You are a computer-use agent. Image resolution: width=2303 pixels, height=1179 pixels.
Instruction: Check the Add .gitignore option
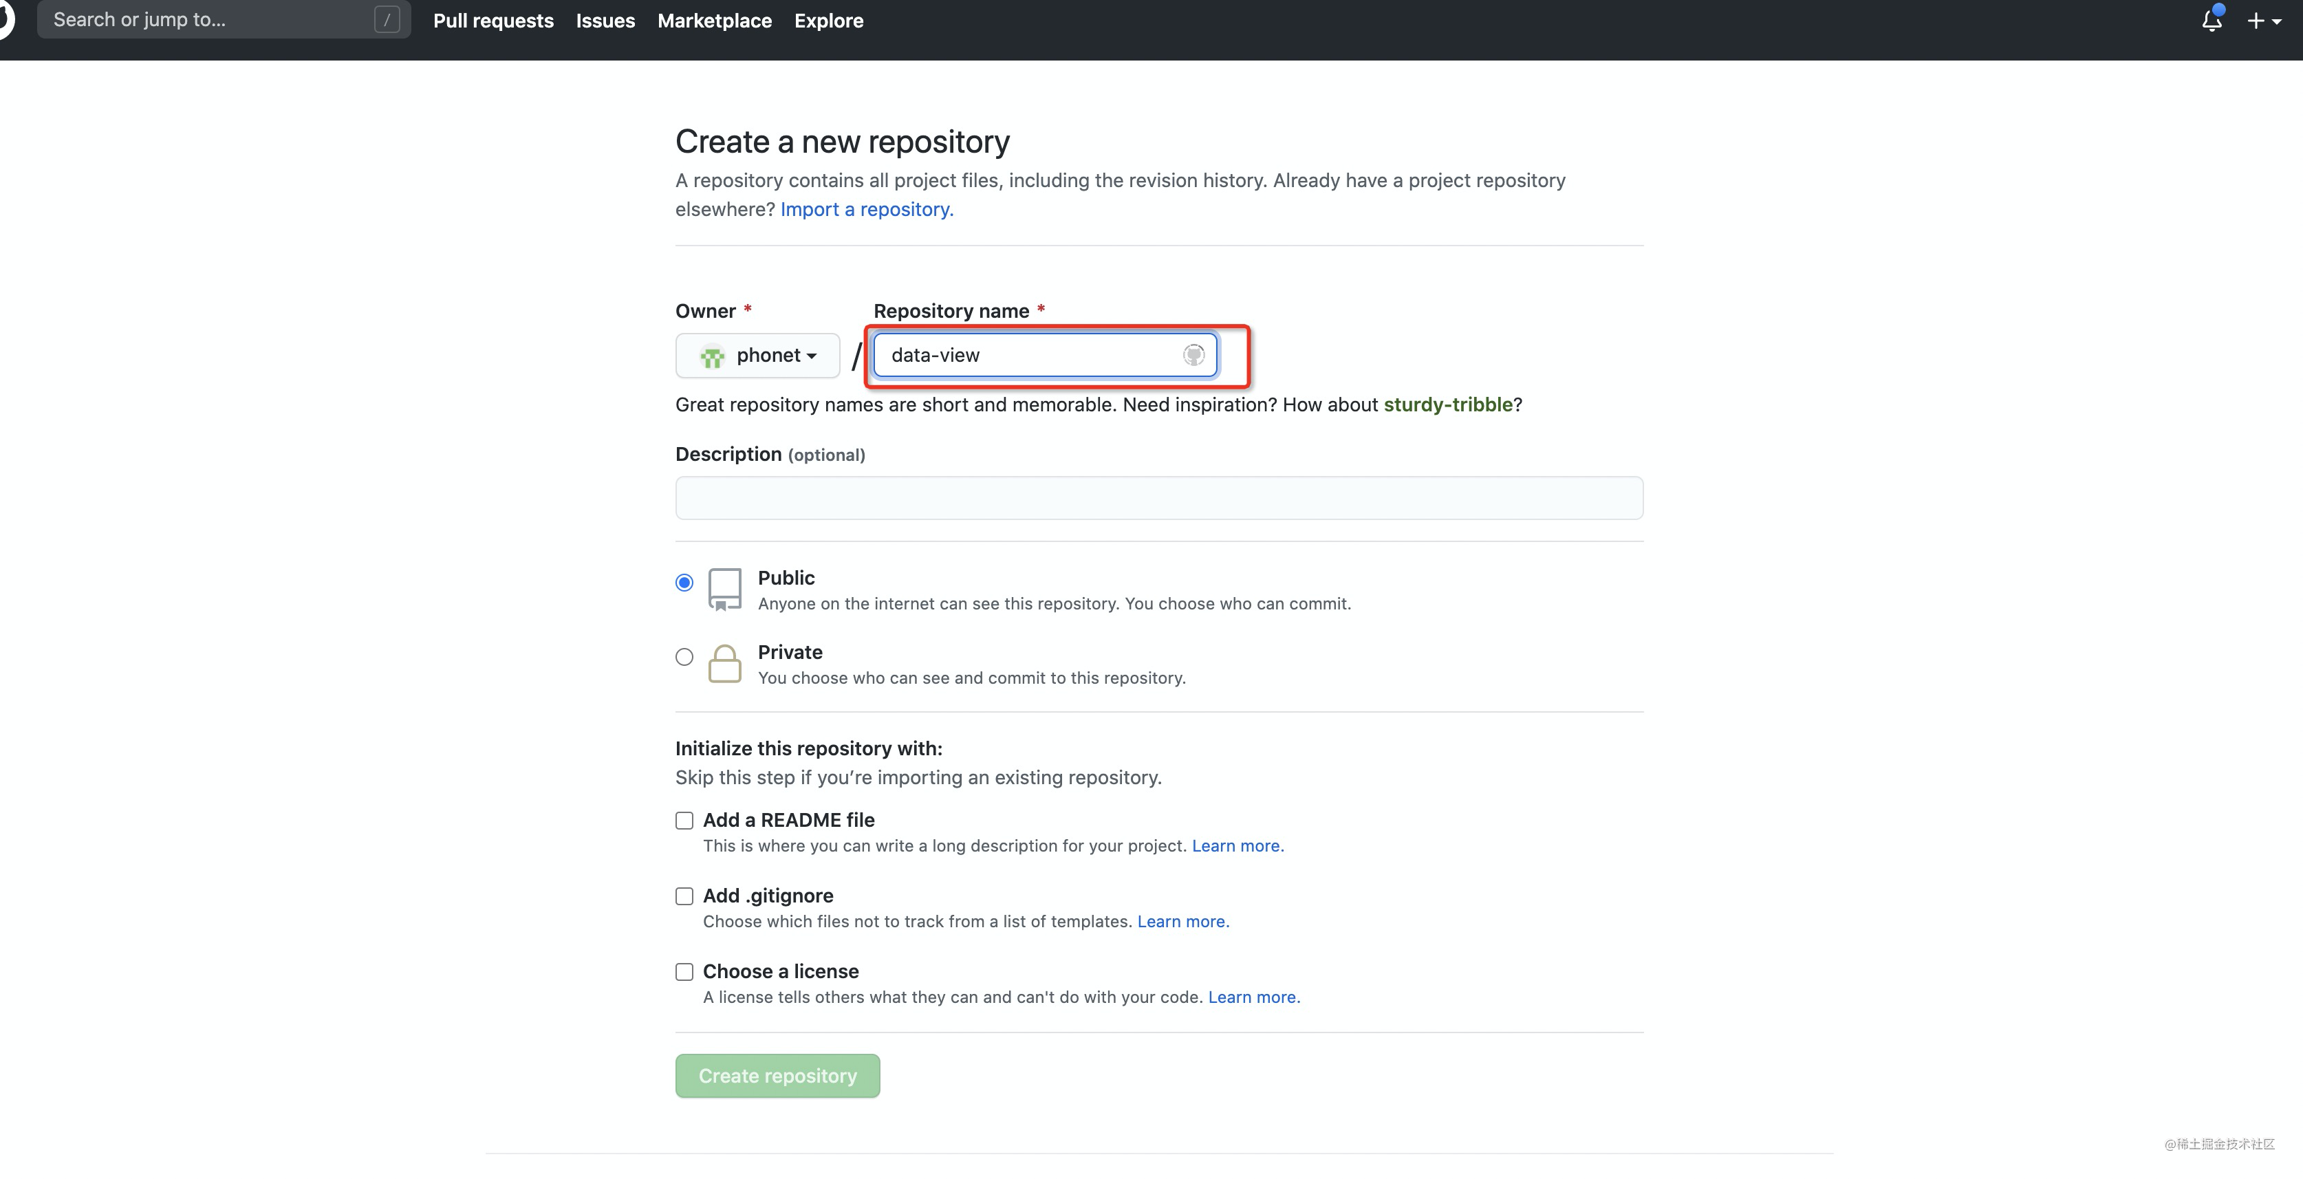click(684, 896)
